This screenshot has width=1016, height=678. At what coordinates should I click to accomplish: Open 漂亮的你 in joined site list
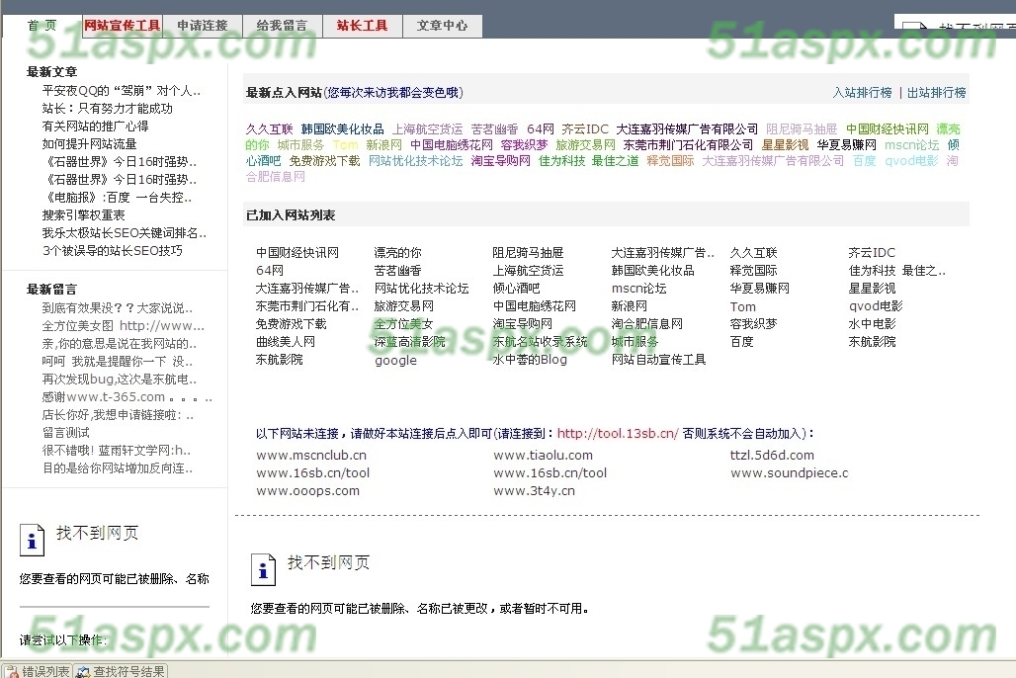click(398, 253)
